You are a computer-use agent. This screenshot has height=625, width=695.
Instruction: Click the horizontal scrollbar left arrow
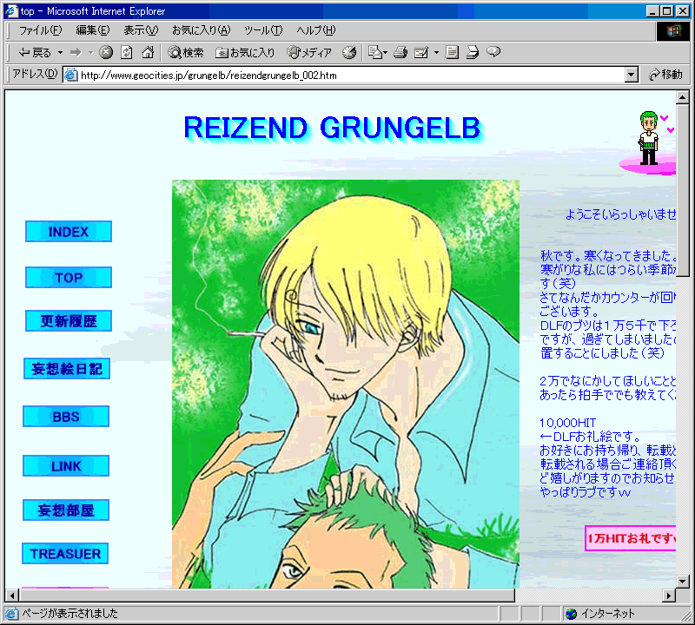12,595
